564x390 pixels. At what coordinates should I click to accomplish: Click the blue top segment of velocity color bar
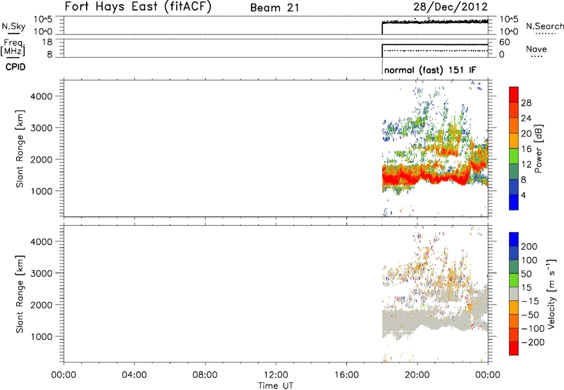pyautogui.click(x=514, y=239)
